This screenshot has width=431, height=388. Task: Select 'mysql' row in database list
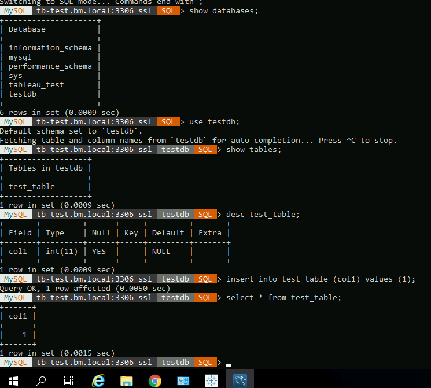click(x=20, y=57)
